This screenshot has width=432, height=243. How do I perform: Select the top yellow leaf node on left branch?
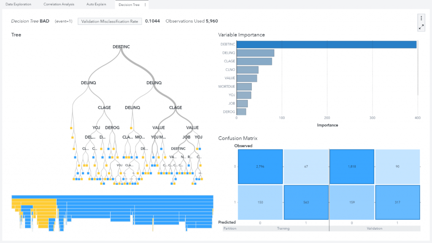[x=71, y=128]
